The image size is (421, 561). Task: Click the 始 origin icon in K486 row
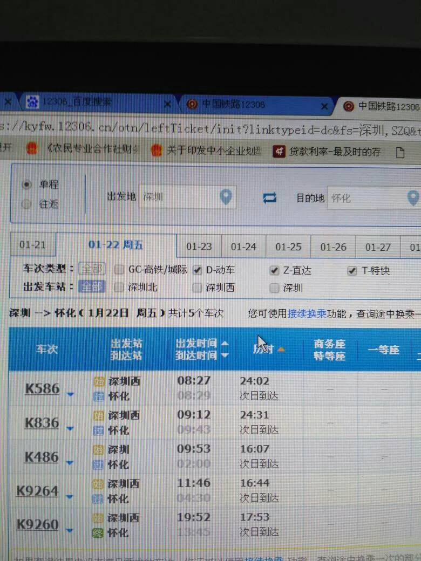(98, 450)
